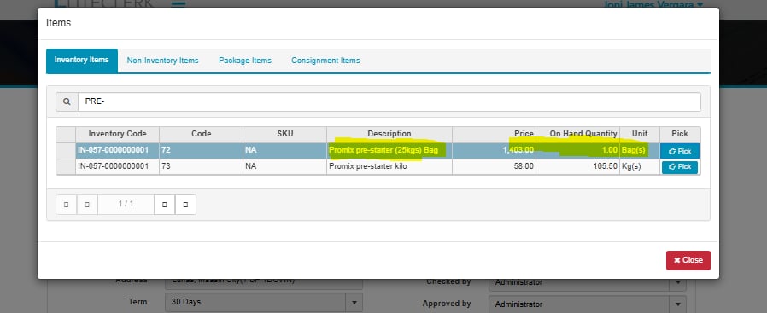Click the search magnifier icon
767x313 pixels.
click(67, 101)
